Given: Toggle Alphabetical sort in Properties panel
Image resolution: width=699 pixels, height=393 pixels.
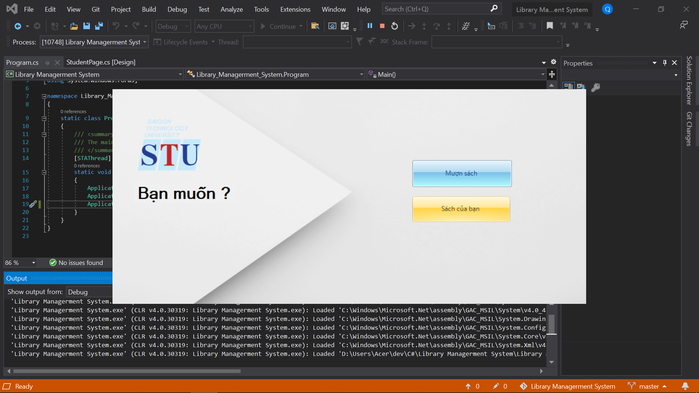Looking at the screenshot, I should [x=581, y=87].
